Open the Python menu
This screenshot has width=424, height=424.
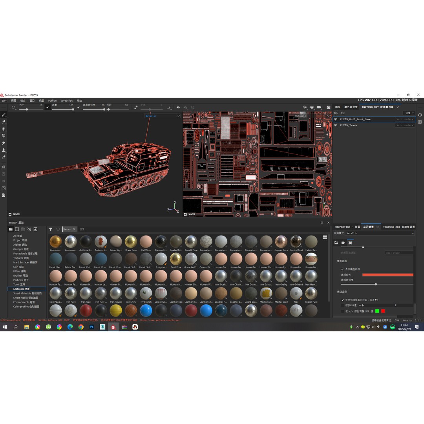tap(53, 101)
